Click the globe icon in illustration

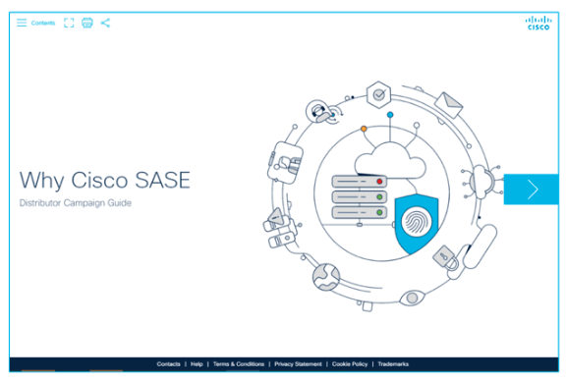326,277
